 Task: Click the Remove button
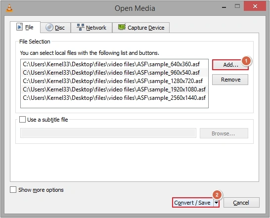click(x=230, y=80)
